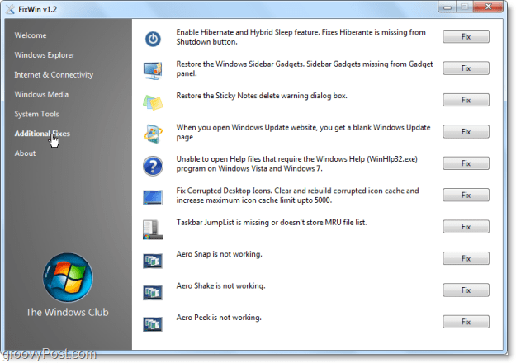Click the 'Enable Hibernate and Hybrid Sleep' description
The image size is (516, 363).
click(301, 37)
